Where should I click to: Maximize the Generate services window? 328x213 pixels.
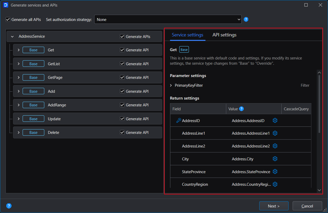pos(306,5)
